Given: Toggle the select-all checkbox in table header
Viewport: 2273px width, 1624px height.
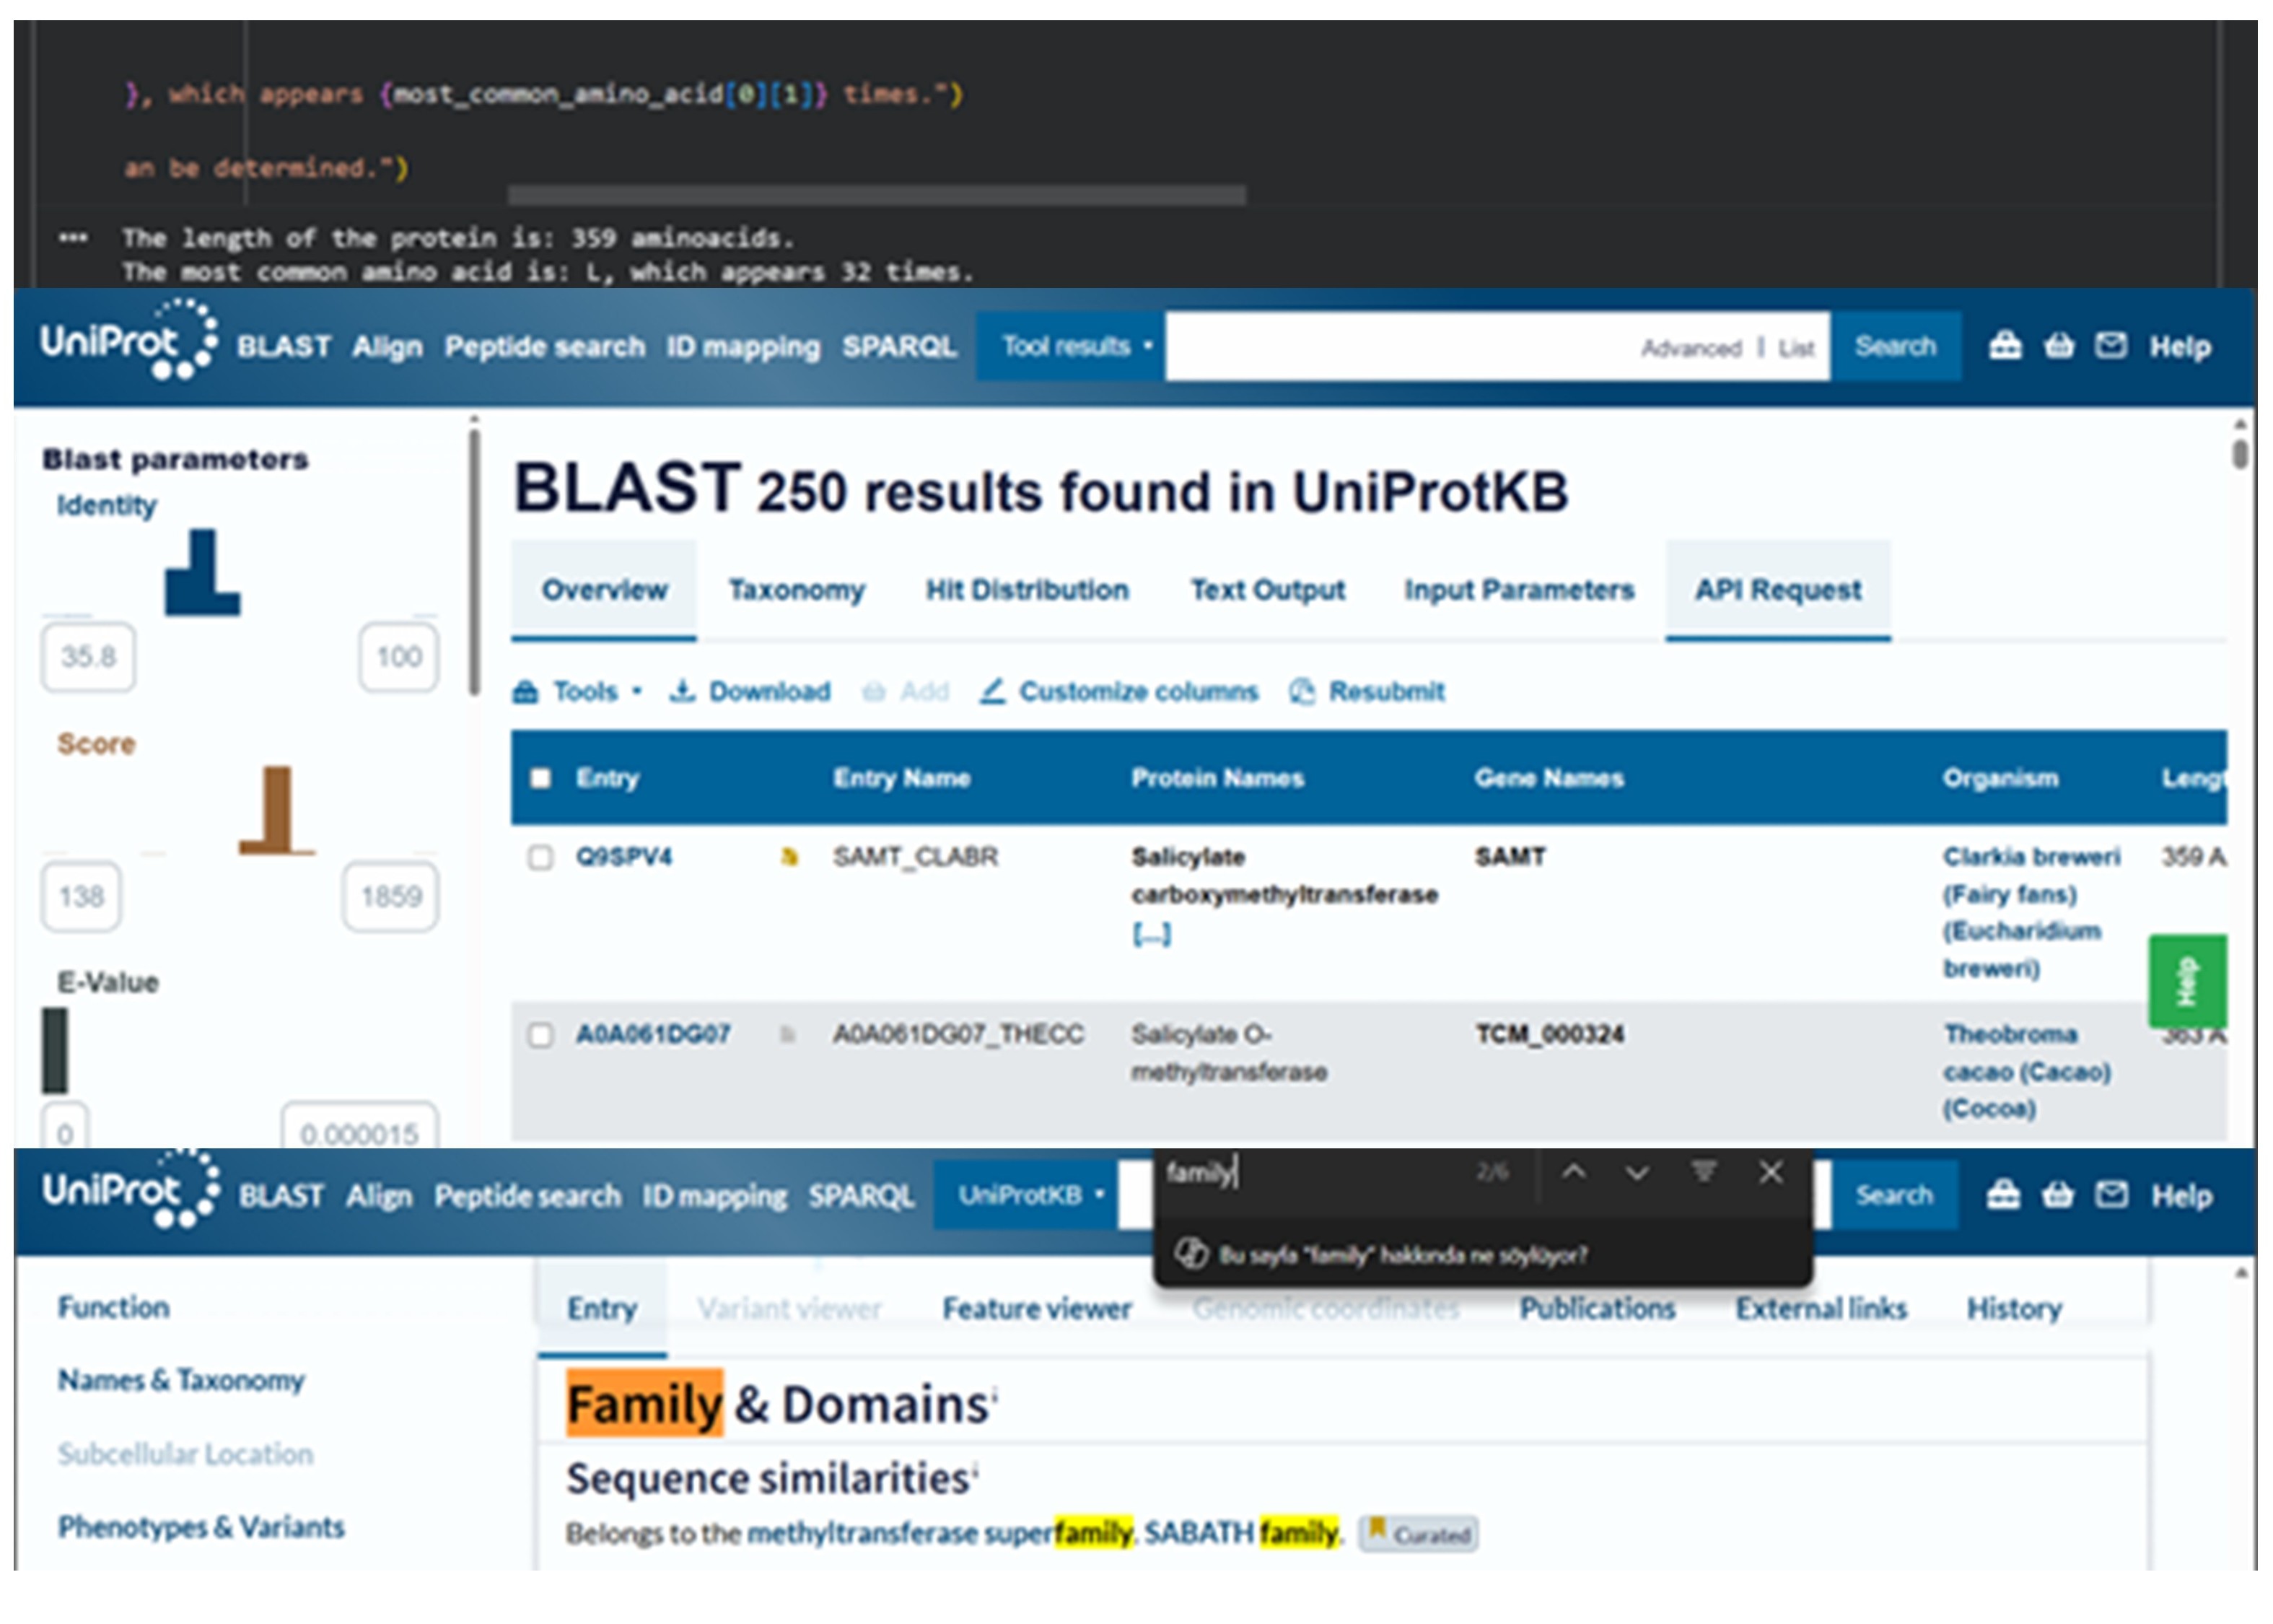Looking at the screenshot, I should click(x=540, y=778).
